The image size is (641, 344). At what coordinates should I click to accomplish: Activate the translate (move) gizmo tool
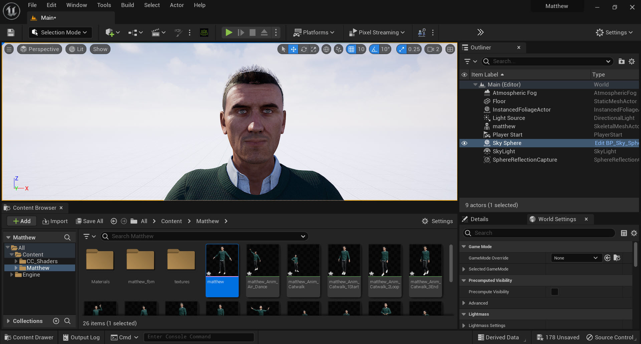coord(293,49)
